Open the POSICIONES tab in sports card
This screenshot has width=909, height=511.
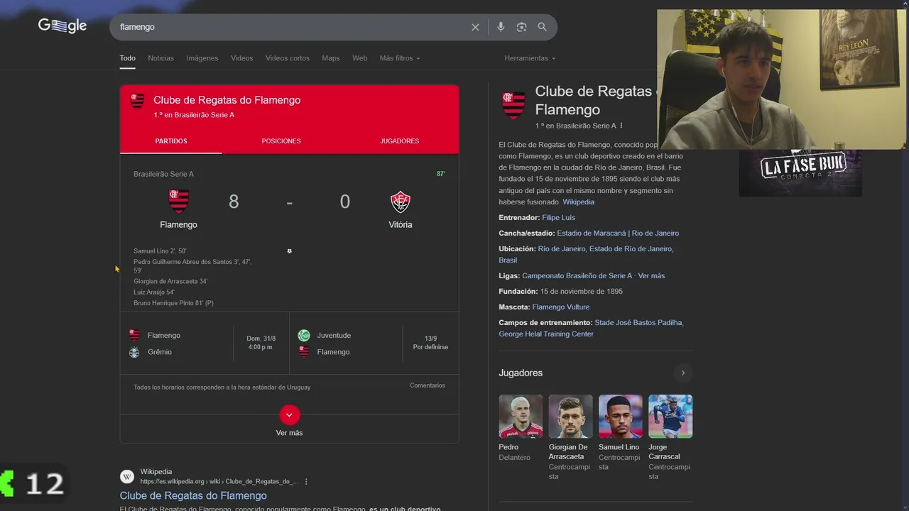281,141
